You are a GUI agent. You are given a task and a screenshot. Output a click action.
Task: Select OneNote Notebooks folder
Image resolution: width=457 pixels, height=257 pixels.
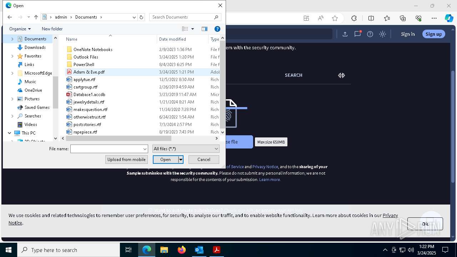click(93, 50)
